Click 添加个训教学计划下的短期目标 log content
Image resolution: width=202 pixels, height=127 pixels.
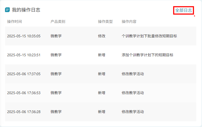(147, 55)
